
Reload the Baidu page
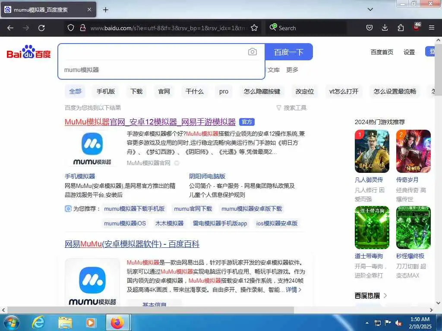[41, 28]
